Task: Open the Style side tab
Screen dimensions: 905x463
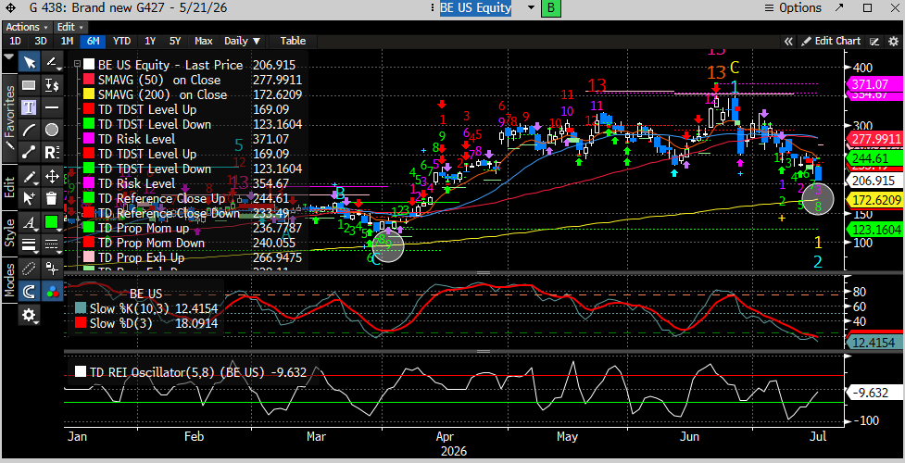Action: (10, 232)
